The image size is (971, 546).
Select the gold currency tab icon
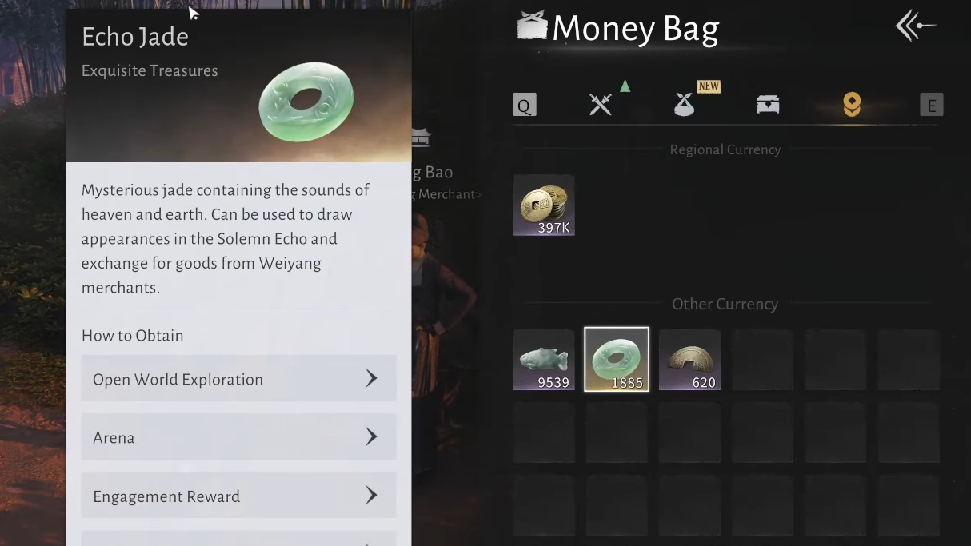click(852, 105)
